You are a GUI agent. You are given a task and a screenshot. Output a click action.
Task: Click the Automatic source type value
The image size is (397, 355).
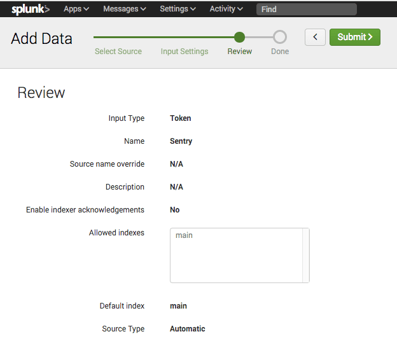pyautogui.click(x=188, y=329)
